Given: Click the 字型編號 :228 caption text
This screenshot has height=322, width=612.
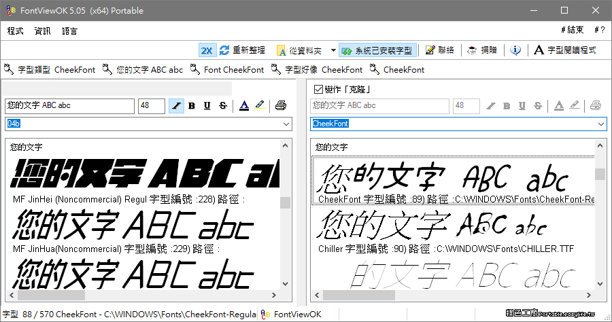Looking at the screenshot, I should [182, 199].
